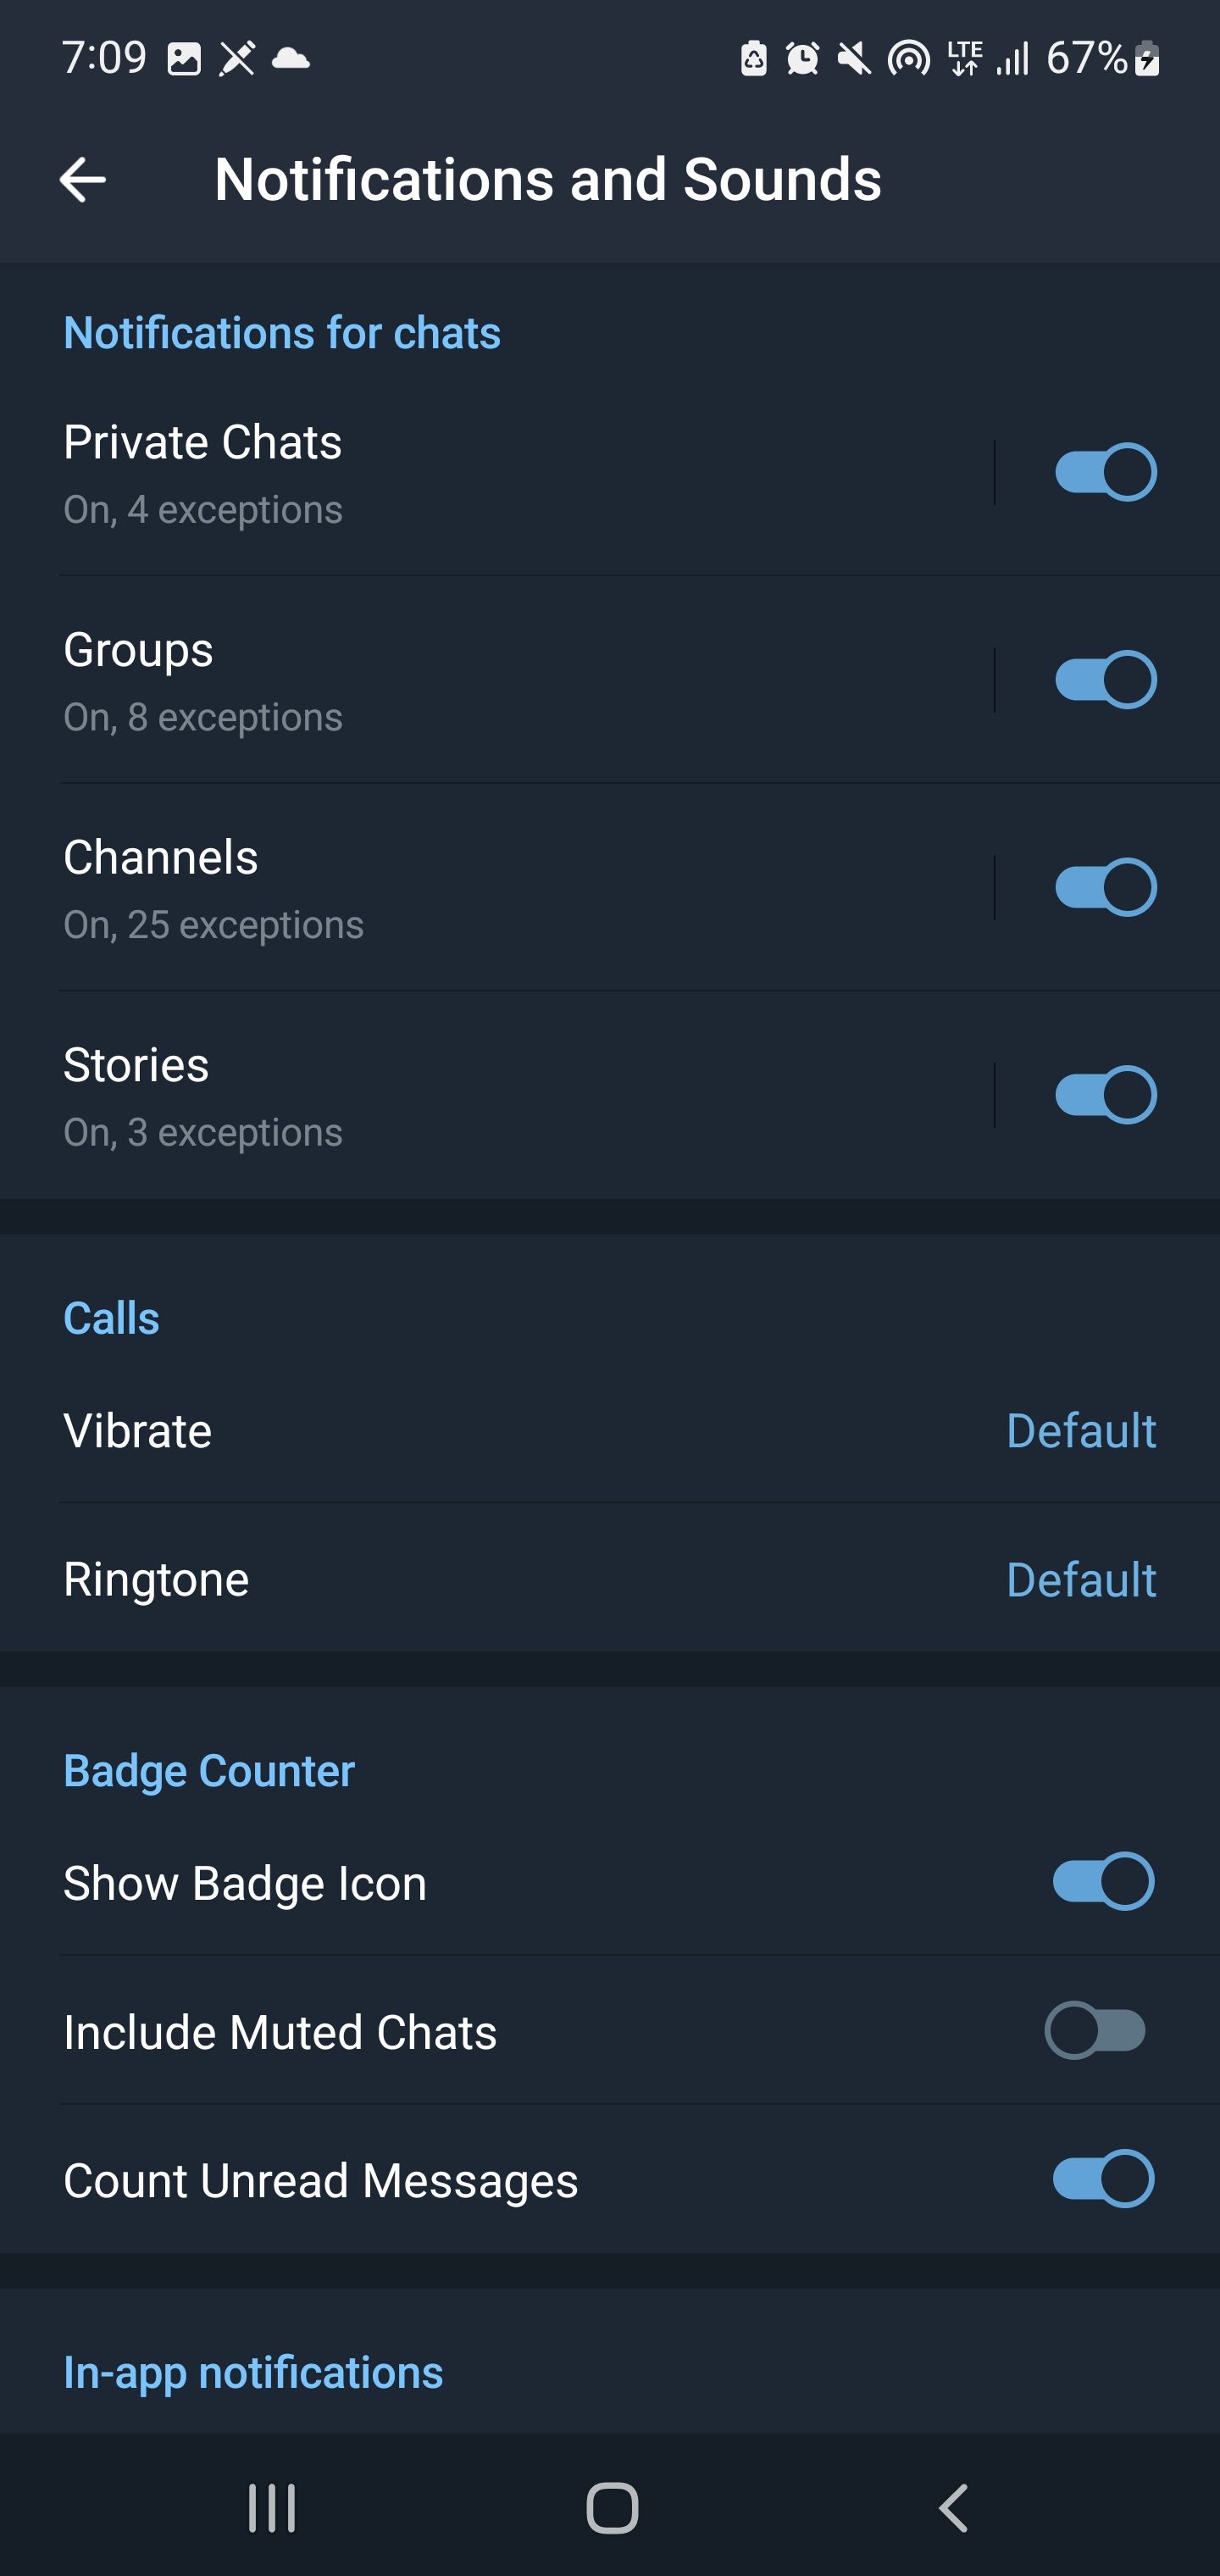The image size is (1220, 2576).
Task: Switch off Stories notifications
Action: click(x=1105, y=1095)
